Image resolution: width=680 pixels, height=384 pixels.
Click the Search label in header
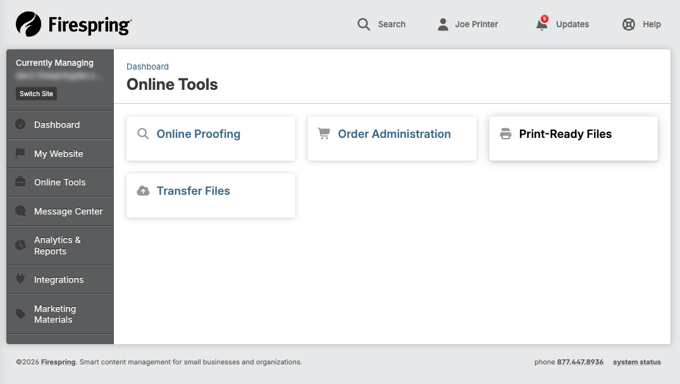pos(392,24)
